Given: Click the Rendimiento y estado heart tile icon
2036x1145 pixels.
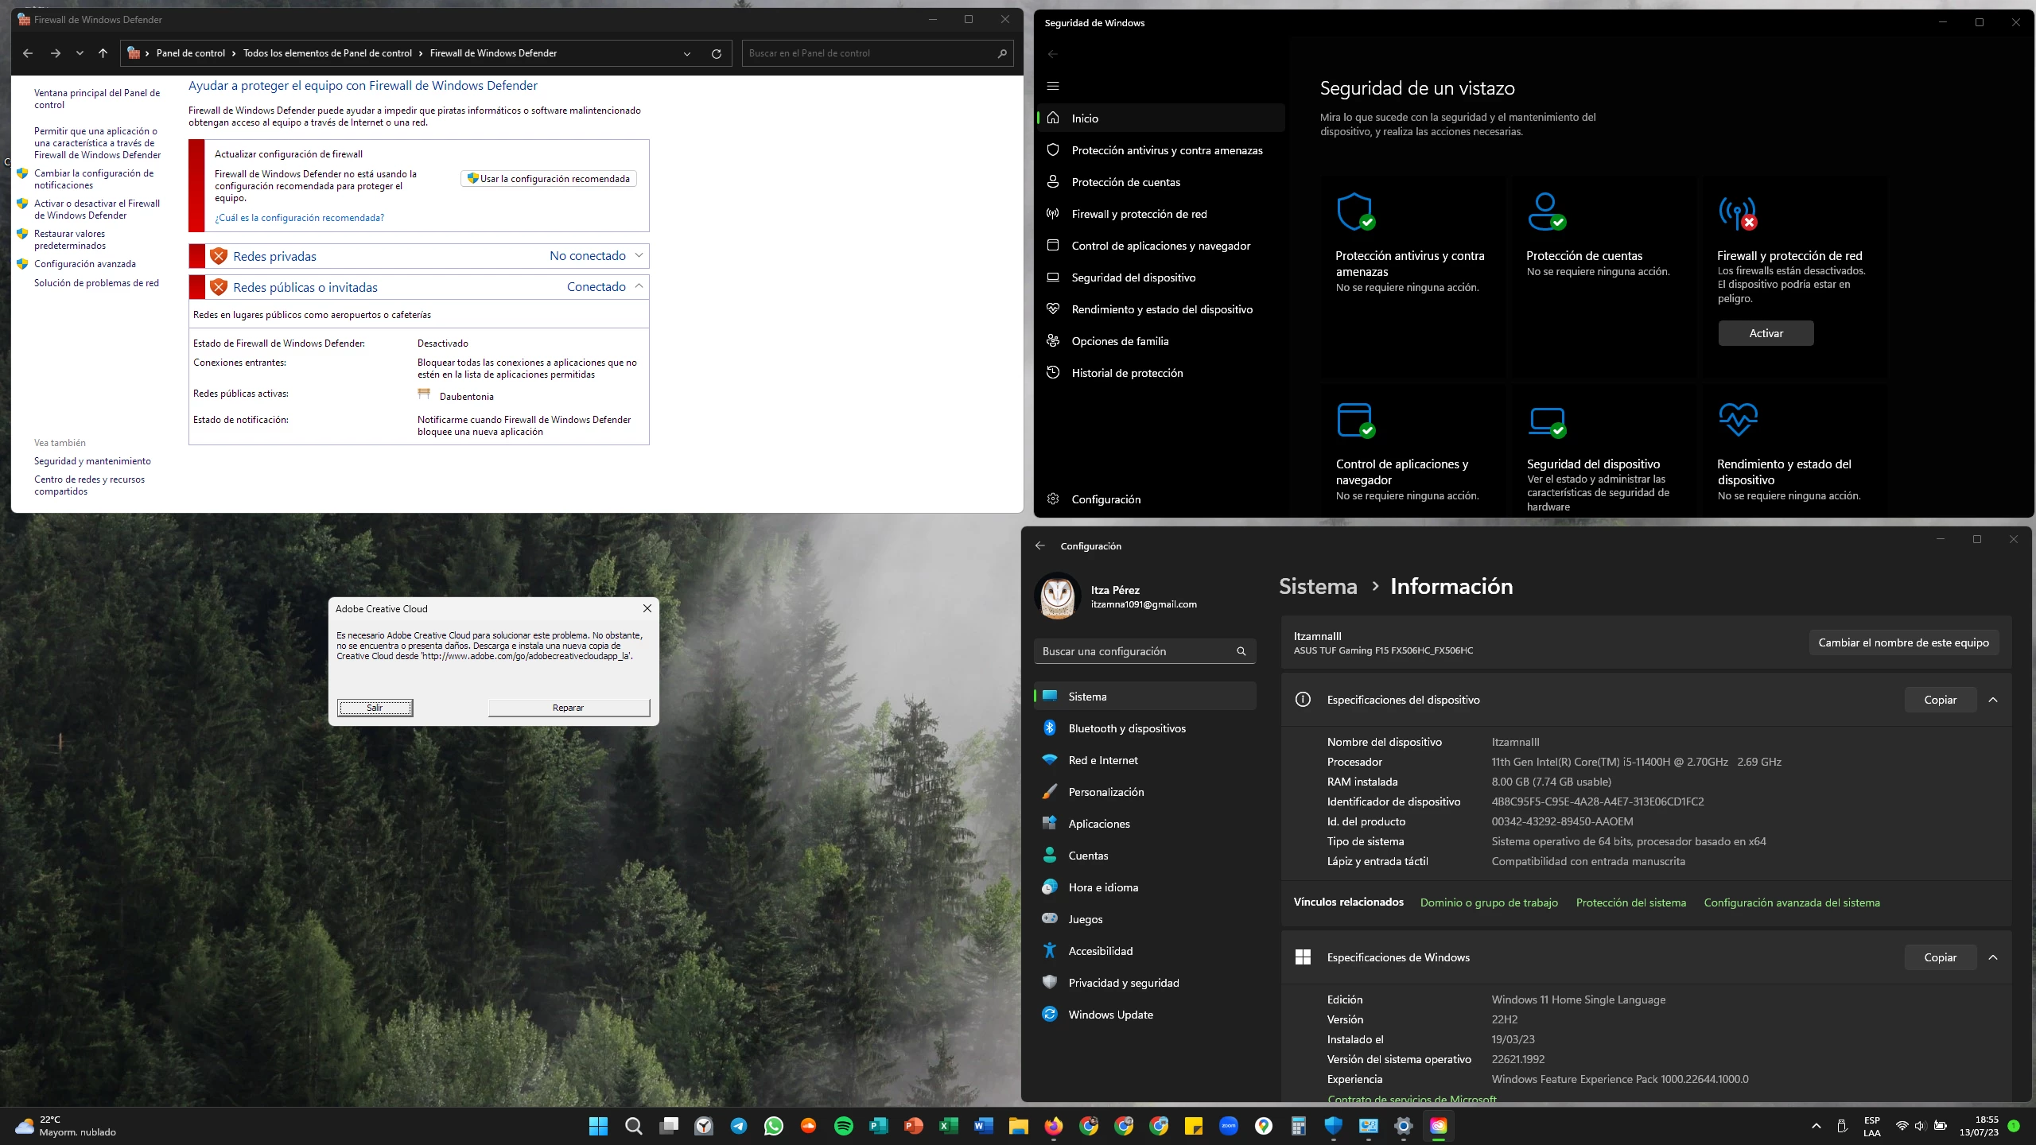Looking at the screenshot, I should pos(1738,420).
